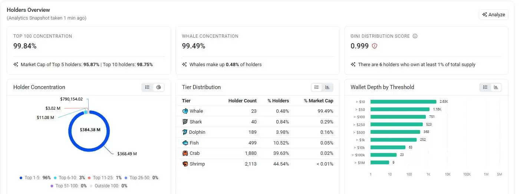Click the sparkle icon beside Whales make up
The image size is (520, 194).
click(x=185, y=64)
